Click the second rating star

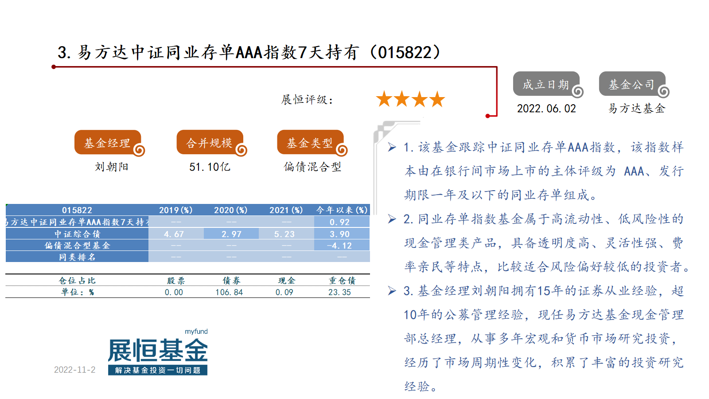pos(402,99)
